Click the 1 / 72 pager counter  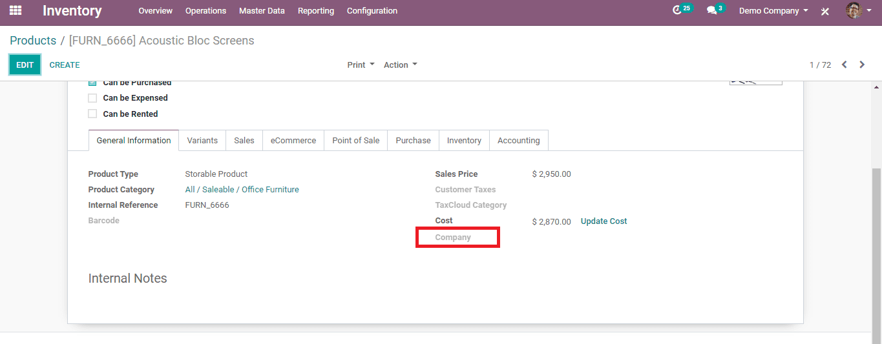820,65
